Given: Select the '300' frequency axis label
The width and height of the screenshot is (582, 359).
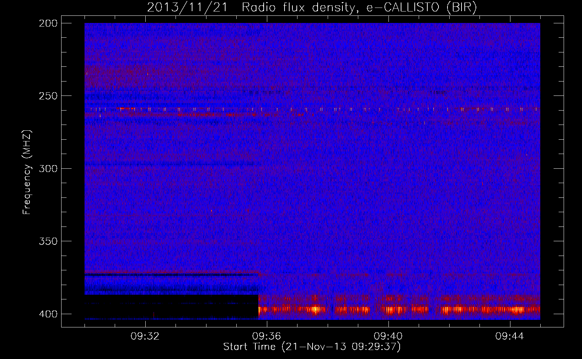Looking at the screenshot, I should [x=48, y=168].
